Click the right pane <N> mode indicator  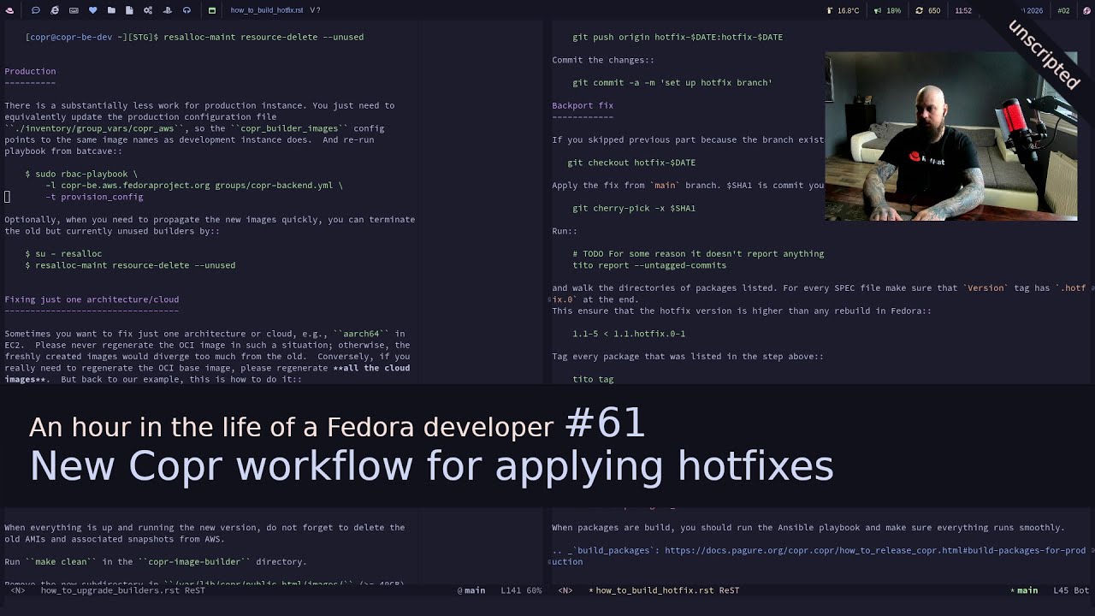pos(565,590)
